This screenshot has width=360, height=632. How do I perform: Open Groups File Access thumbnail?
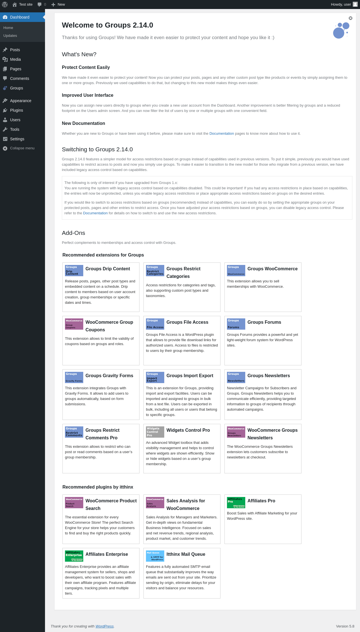155,324
